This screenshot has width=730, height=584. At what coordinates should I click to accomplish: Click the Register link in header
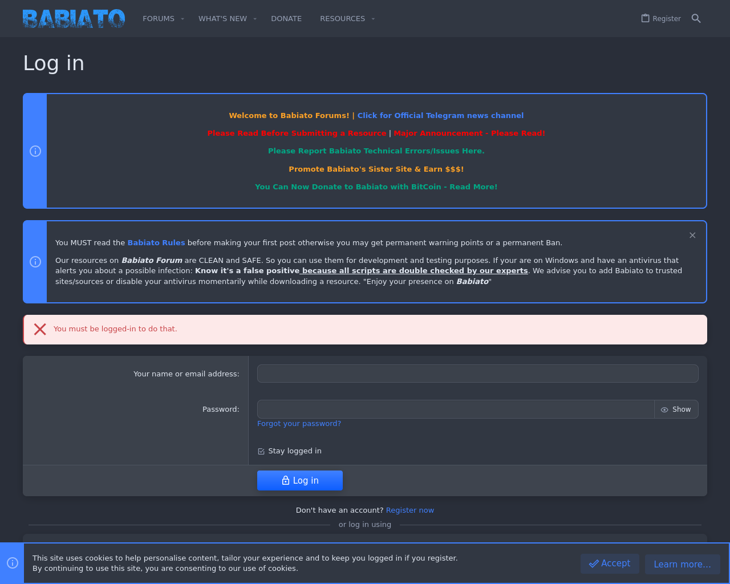[x=667, y=19]
